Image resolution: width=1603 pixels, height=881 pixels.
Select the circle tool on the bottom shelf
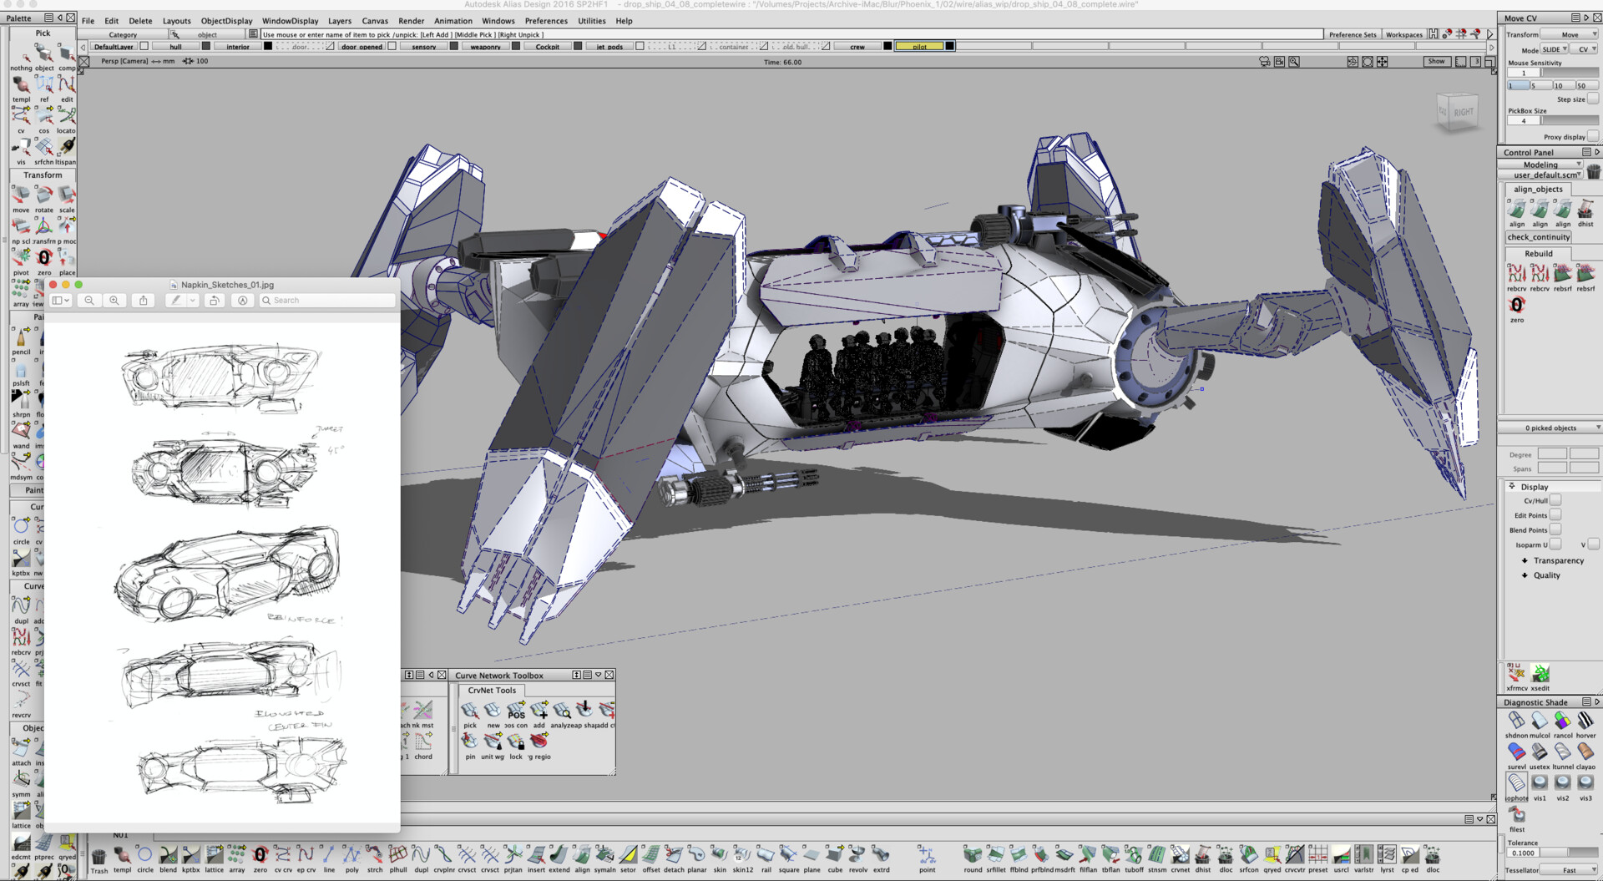[x=145, y=855]
